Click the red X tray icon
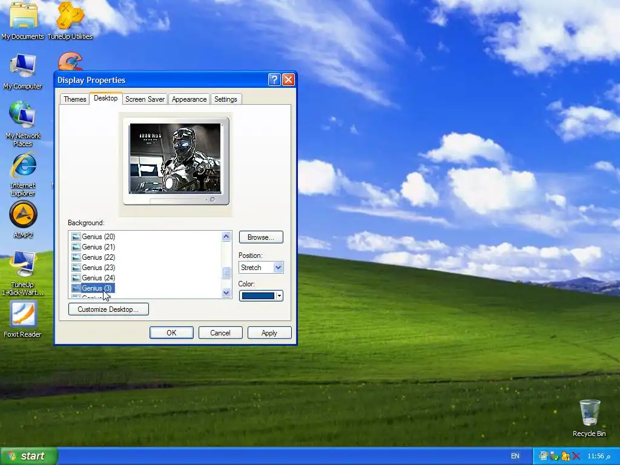Viewport: 620px width, 465px height. (576, 457)
